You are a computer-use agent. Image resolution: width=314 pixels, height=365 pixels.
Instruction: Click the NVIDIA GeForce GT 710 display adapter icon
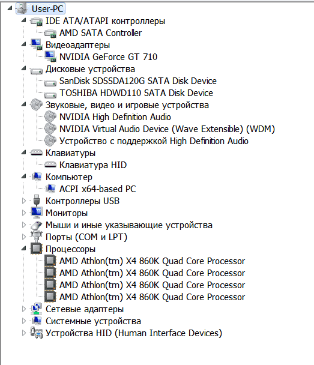(50, 57)
